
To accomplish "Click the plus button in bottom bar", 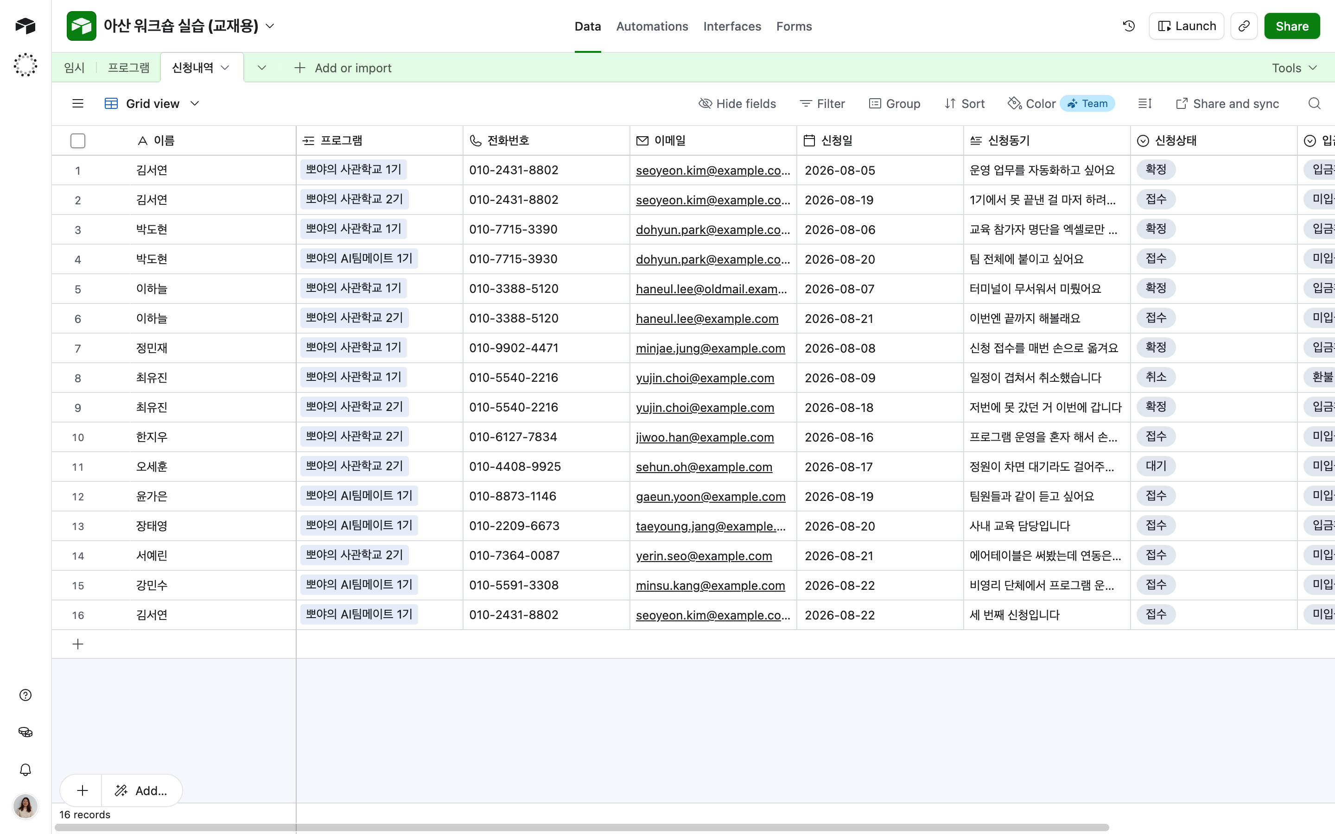I will [82, 790].
